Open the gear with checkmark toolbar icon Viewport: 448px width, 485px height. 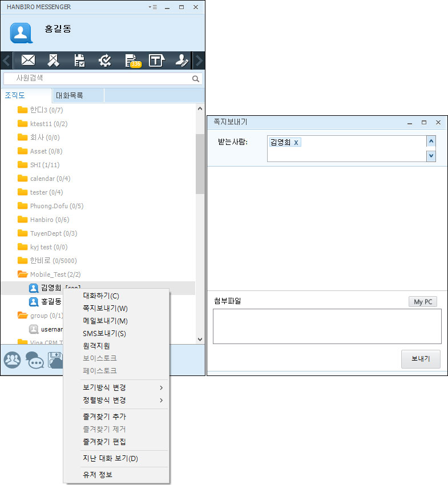(105, 60)
